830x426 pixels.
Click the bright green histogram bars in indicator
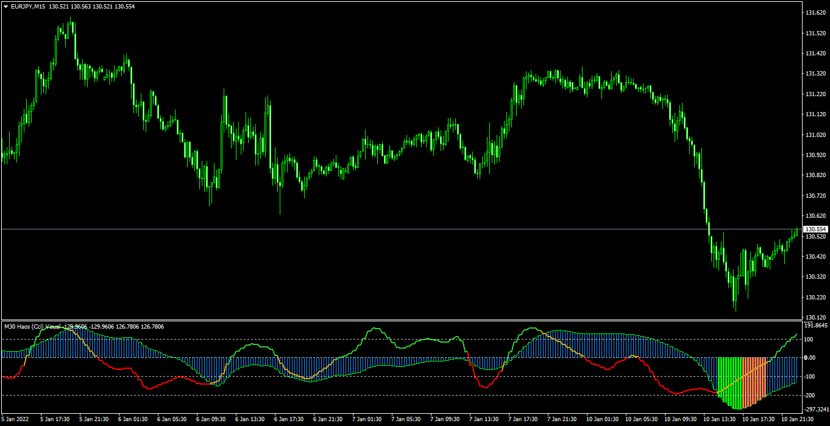[x=729, y=382]
